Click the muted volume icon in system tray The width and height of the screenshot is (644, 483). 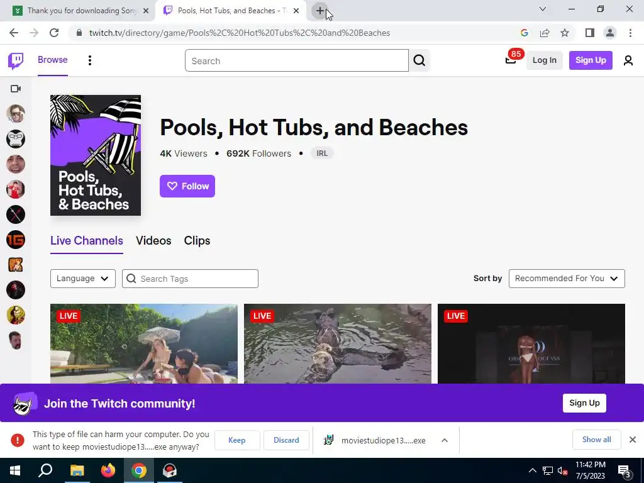click(x=562, y=470)
